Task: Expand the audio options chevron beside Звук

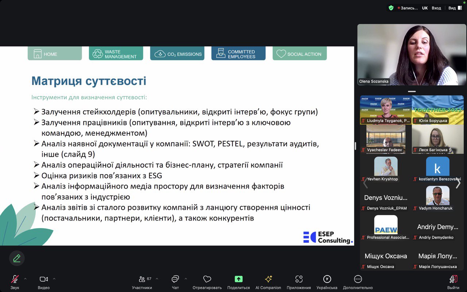Action: [25, 279]
